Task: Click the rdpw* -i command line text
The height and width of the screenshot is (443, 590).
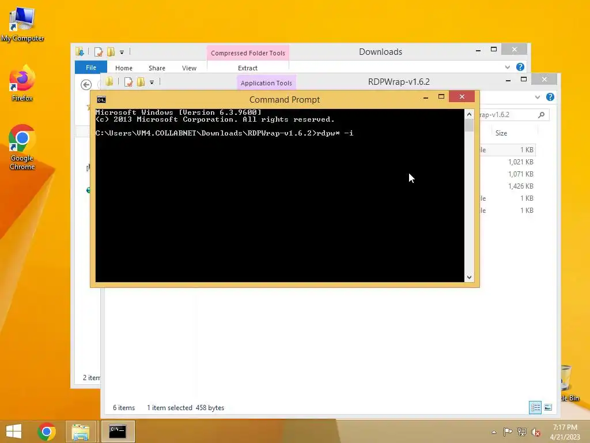Action: (x=335, y=133)
